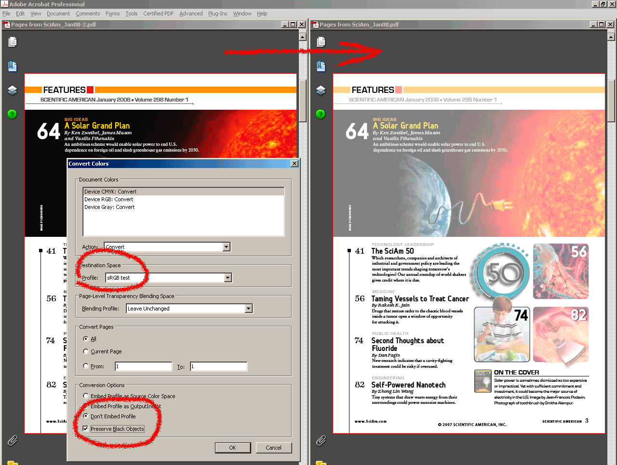Viewport: 617px width, 465px height.
Task: Click Adobe Acrobat title bar icon
Action: (4, 4)
